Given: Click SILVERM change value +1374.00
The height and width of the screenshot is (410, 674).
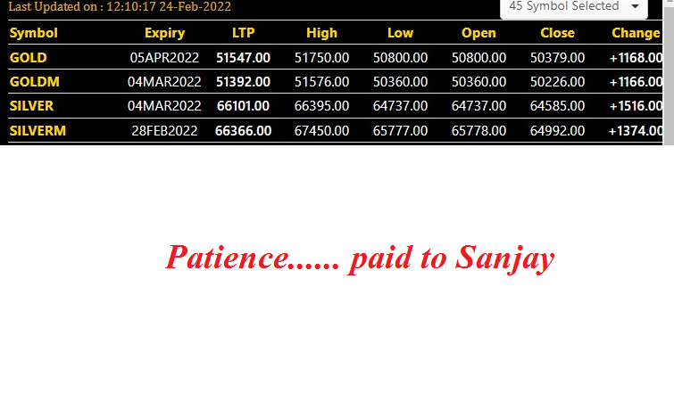Looking at the screenshot, I should (x=636, y=130).
